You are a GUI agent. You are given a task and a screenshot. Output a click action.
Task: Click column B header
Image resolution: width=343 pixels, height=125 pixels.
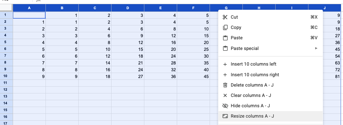62,8
